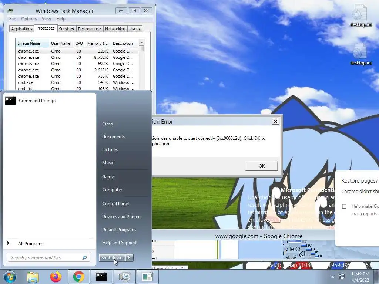Open the lower desktop.ini desktop icon
The width and height of the screenshot is (379, 284).
pos(360,54)
